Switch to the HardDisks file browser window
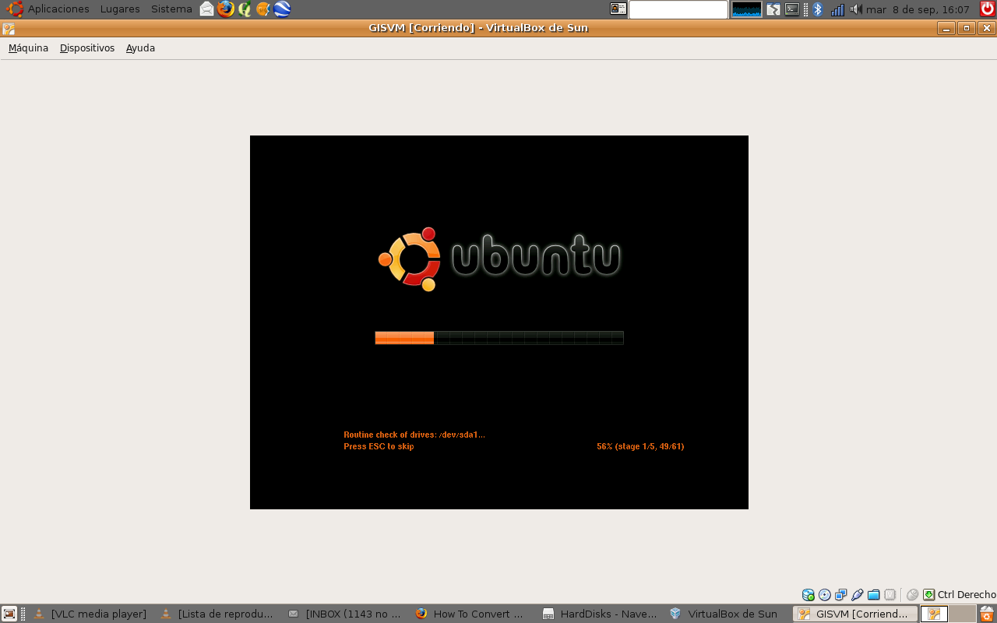Screen dimensions: 997x623 (599, 614)
